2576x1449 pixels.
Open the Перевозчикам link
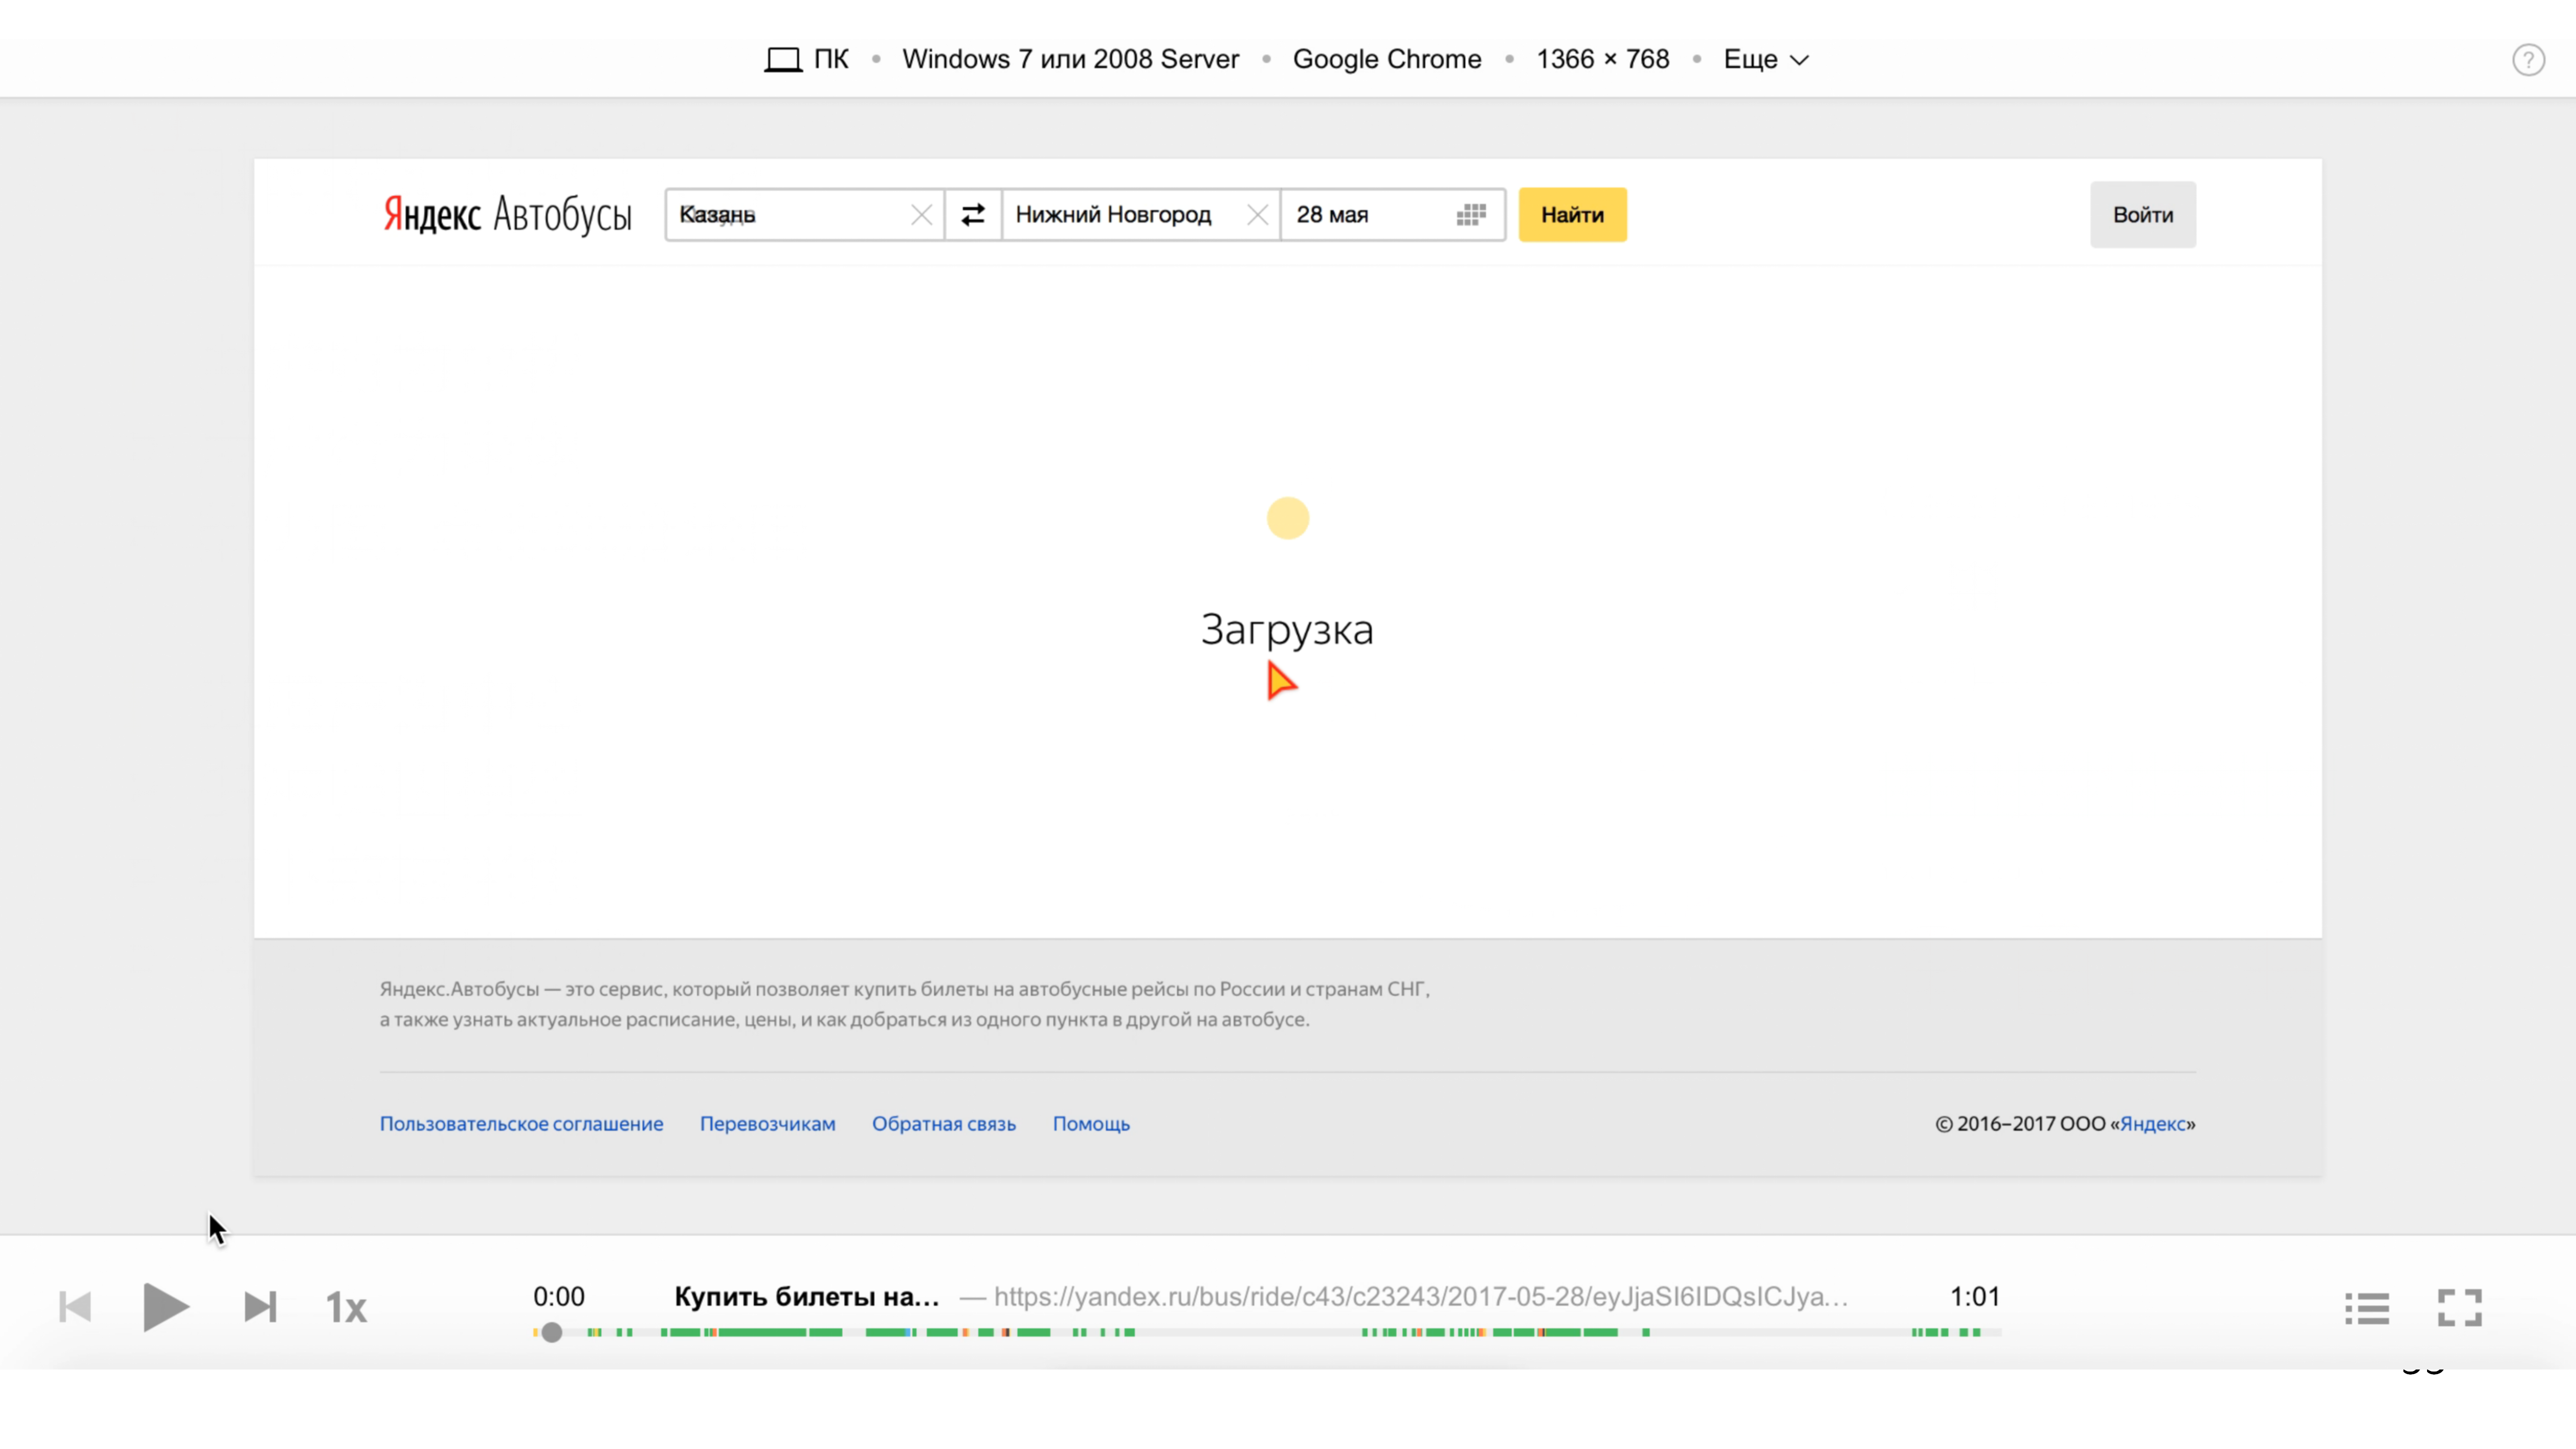click(x=767, y=1124)
